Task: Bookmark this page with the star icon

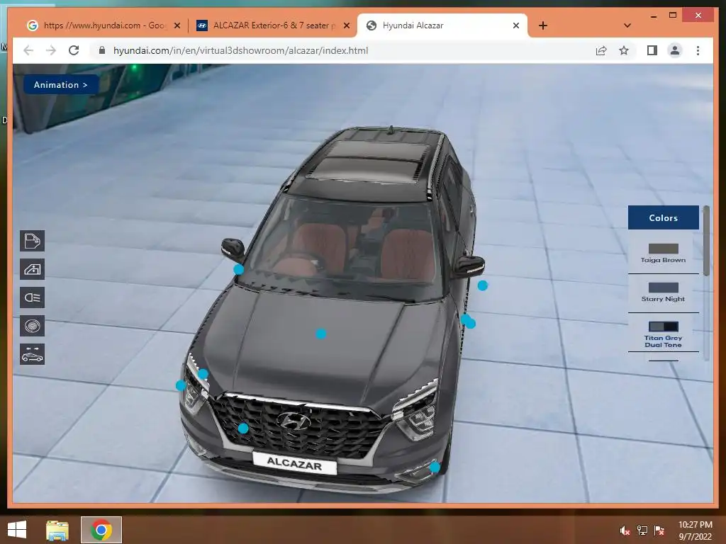Action: 624,50
